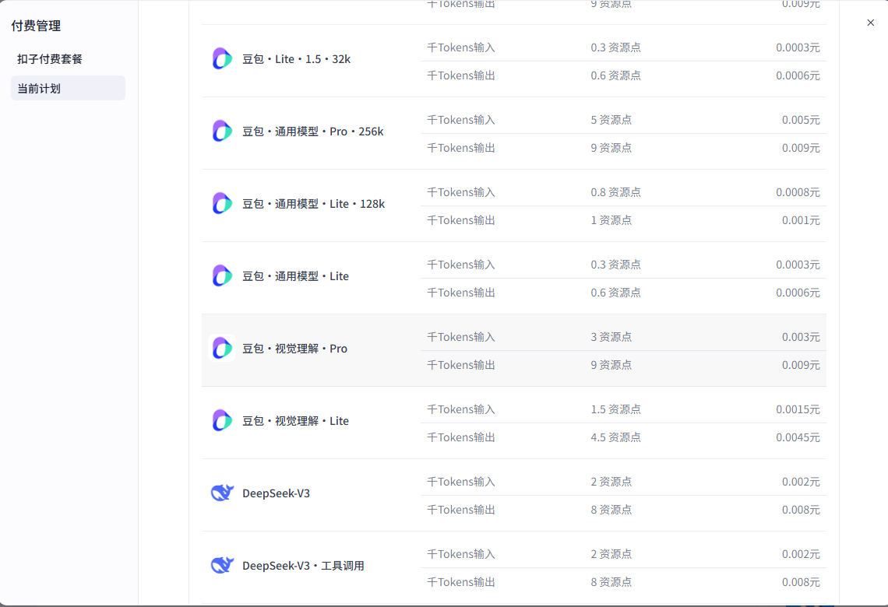Image resolution: width=888 pixels, height=607 pixels.
Task: Click the model name 豆包·通用模型·Lite·128k
Action: point(313,204)
